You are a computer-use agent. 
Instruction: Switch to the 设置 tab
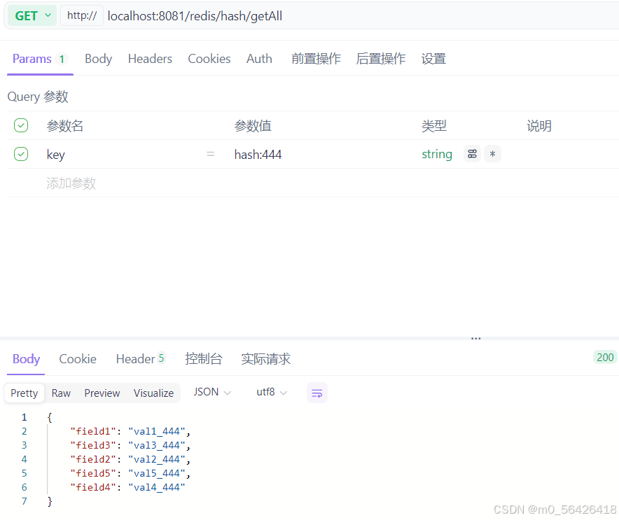pos(433,59)
